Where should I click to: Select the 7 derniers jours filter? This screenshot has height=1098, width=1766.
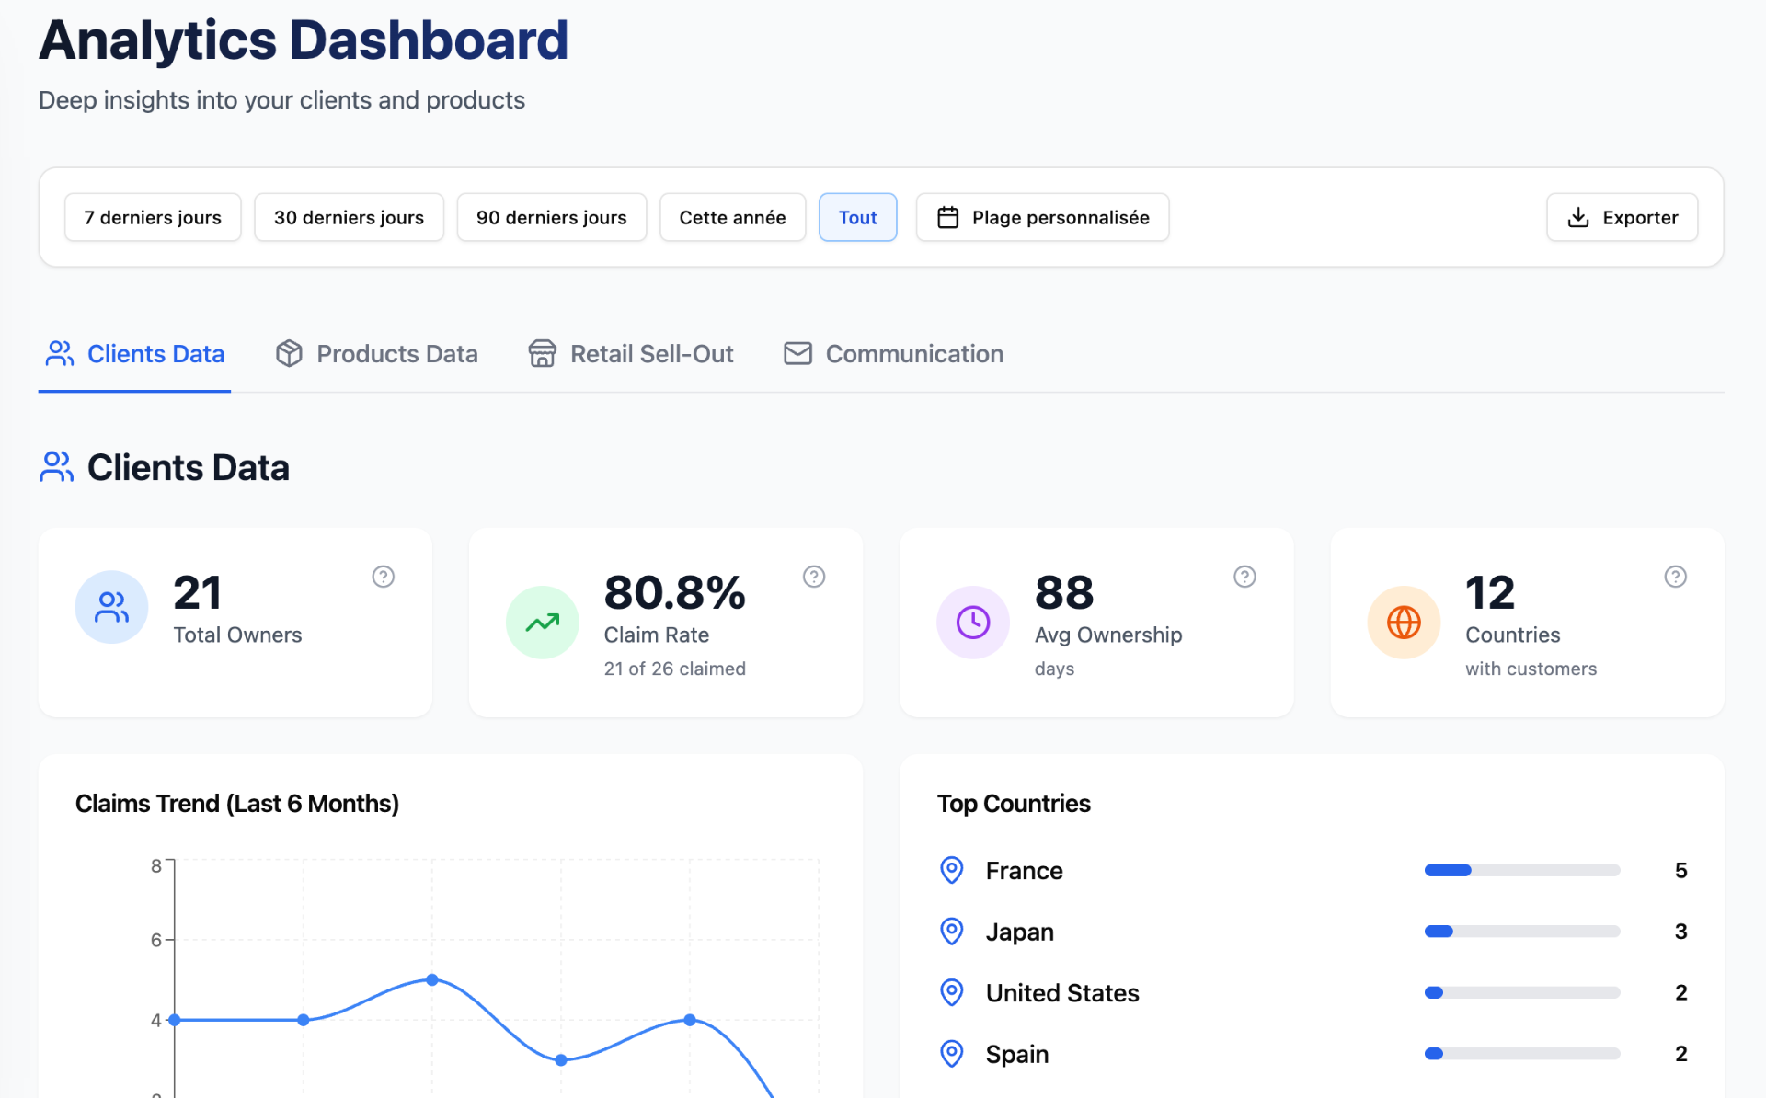click(153, 218)
